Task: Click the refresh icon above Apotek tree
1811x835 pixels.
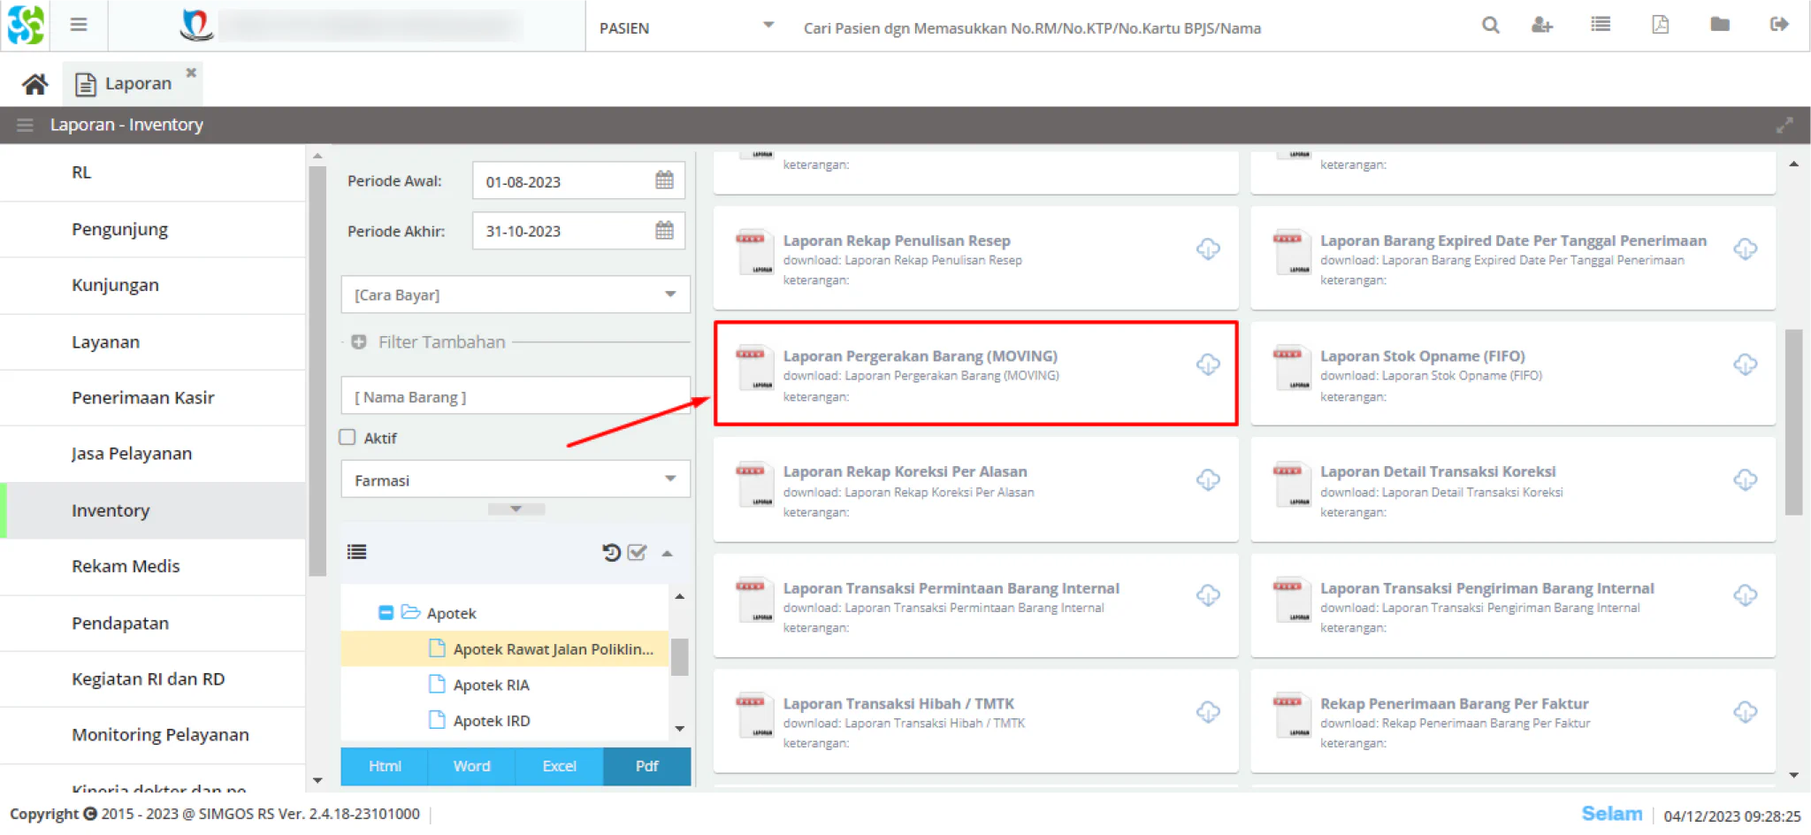Action: [x=611, y=553]
